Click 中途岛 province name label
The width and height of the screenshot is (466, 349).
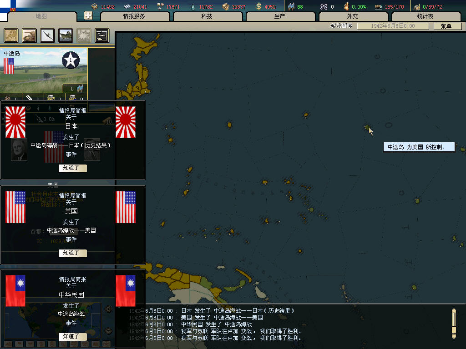tap(12, 54)
